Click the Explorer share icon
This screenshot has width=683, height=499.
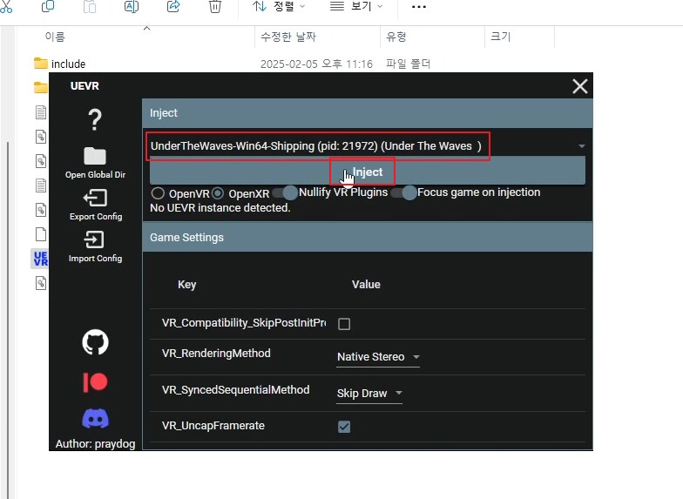[173, 7]
